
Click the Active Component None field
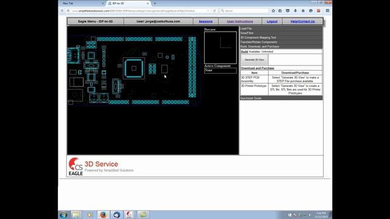221,71
